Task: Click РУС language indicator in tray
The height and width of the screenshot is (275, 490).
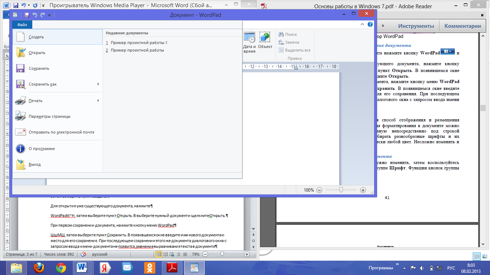Action: click(x=451, y=268)
